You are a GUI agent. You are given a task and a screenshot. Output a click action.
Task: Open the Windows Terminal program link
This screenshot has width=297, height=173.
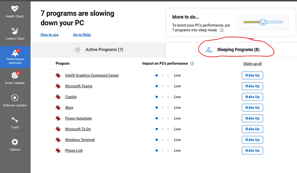[x=80, y=140]
